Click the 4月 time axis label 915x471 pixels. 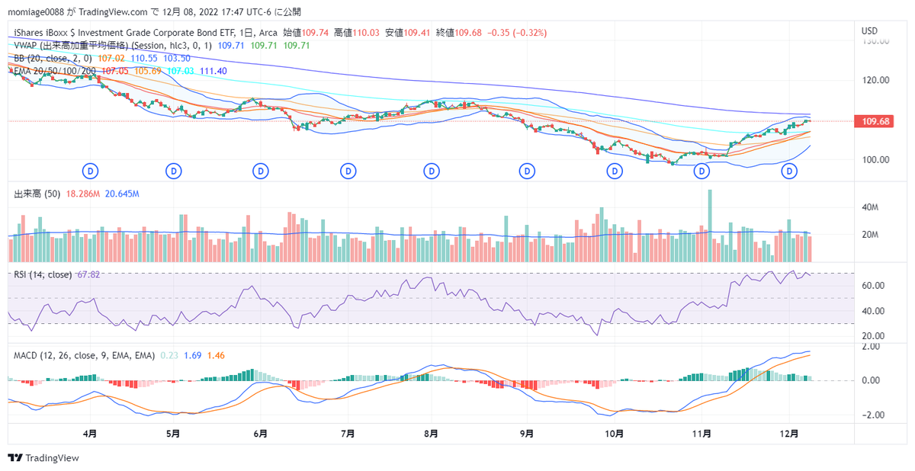[x=91, y=434]
